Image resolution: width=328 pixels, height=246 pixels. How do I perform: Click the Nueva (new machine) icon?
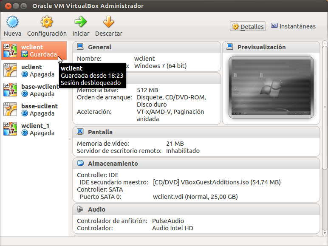pos(12,22)
